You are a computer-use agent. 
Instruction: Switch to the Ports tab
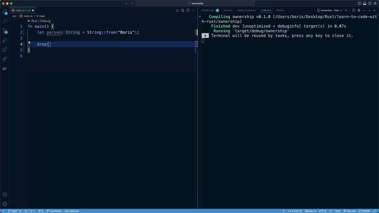pos(280,11)
